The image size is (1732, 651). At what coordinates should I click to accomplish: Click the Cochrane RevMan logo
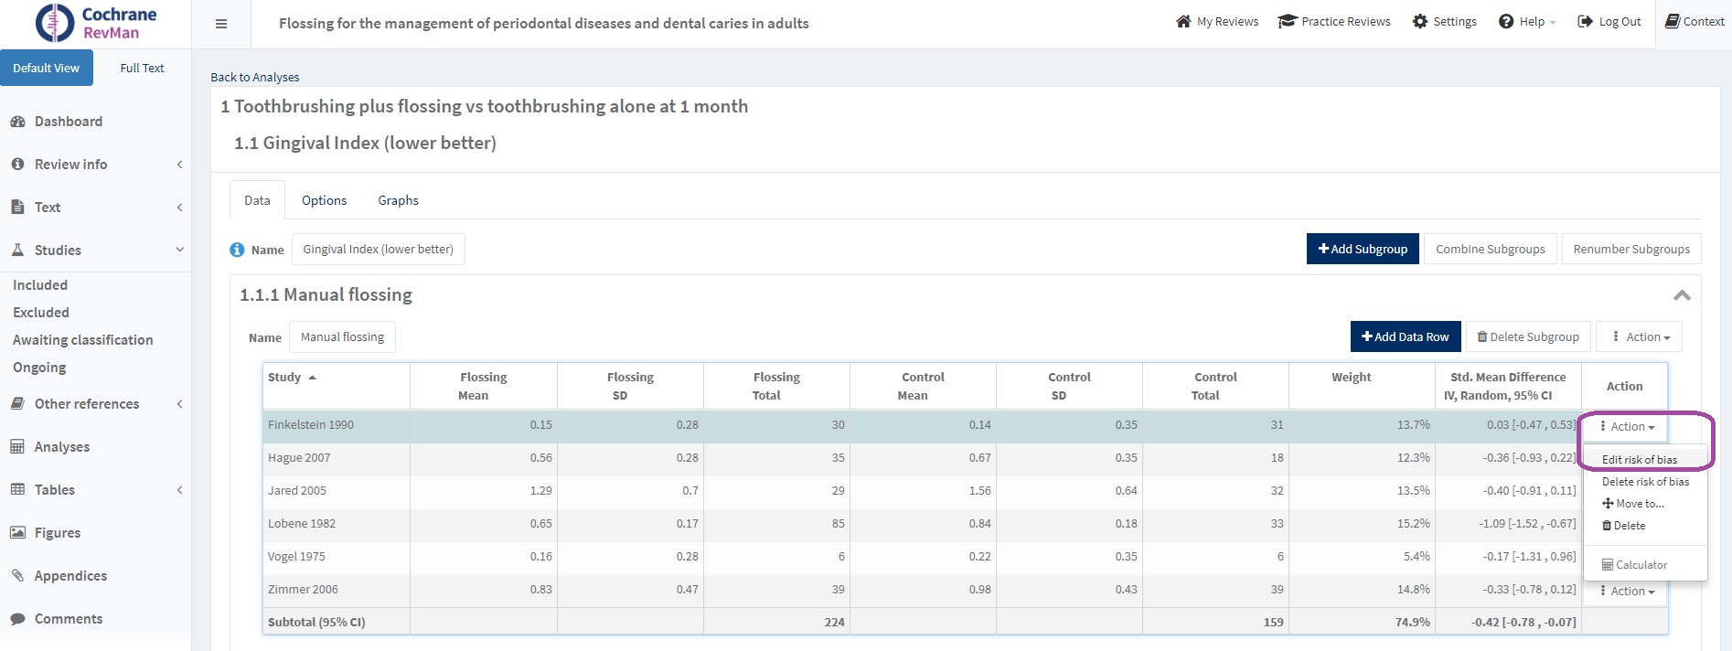(96, 24)
